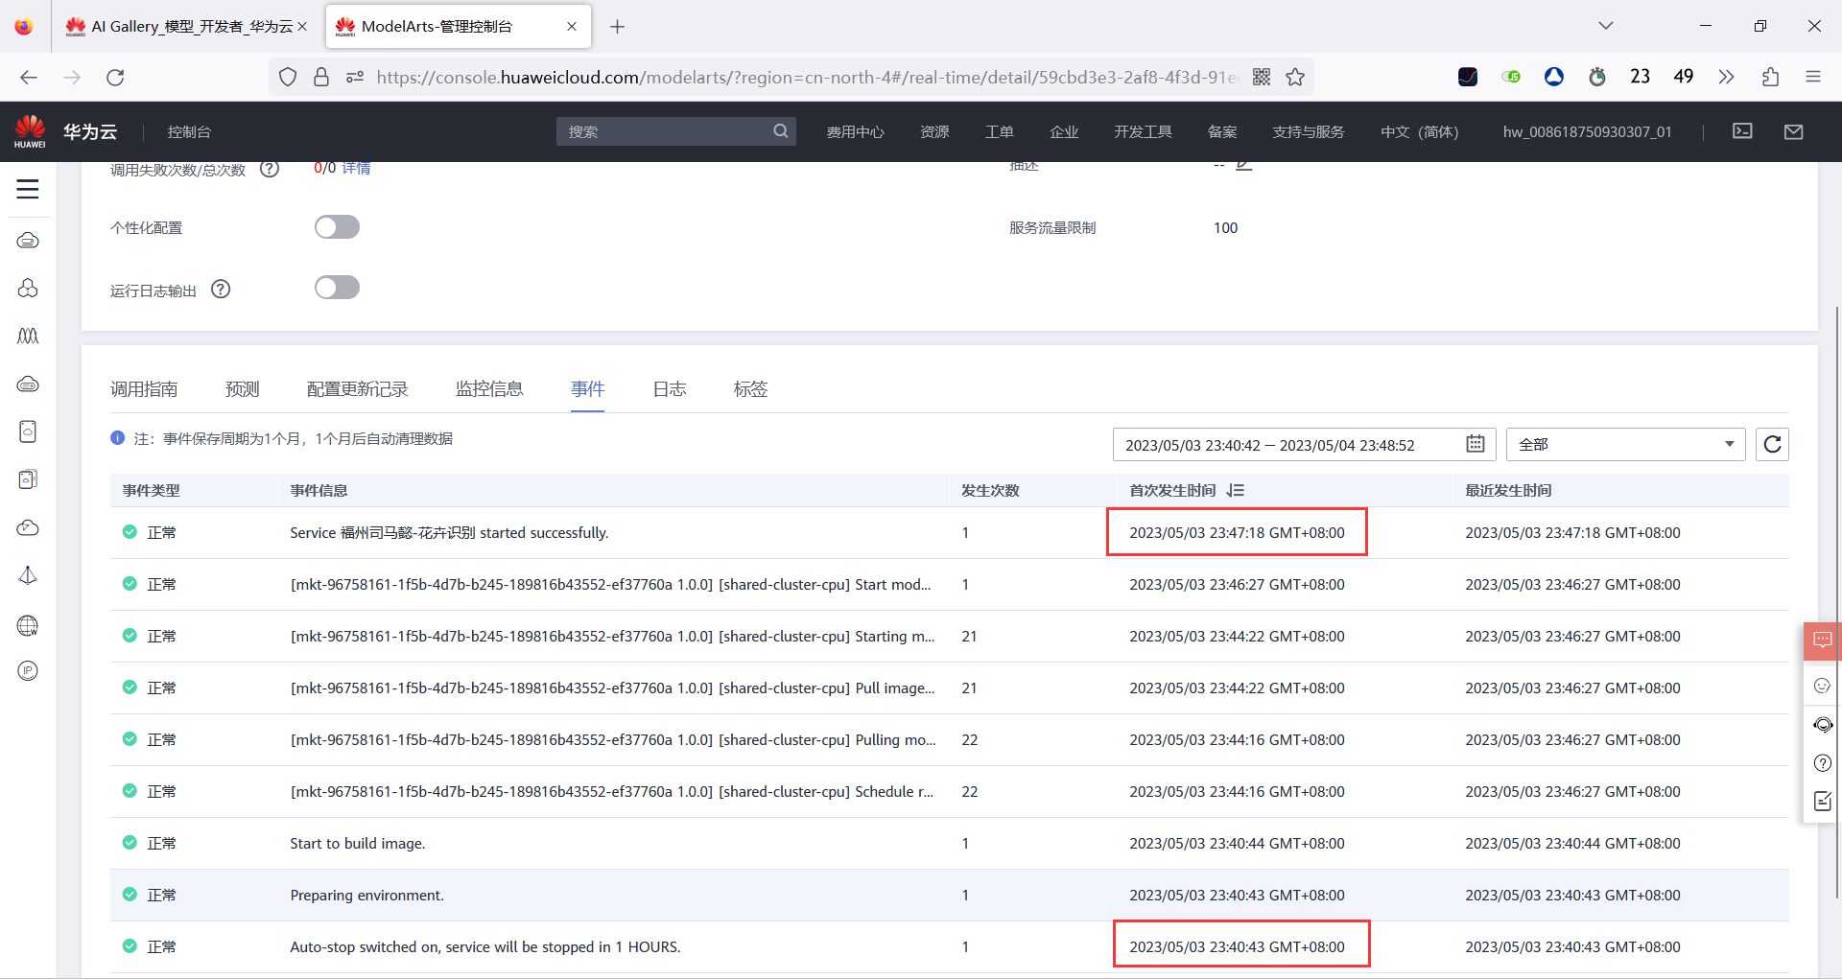Open 备案 in the header
The width and height of the screenshot is (1842, 979).
pyautogui.click(x=1222, y=131)
